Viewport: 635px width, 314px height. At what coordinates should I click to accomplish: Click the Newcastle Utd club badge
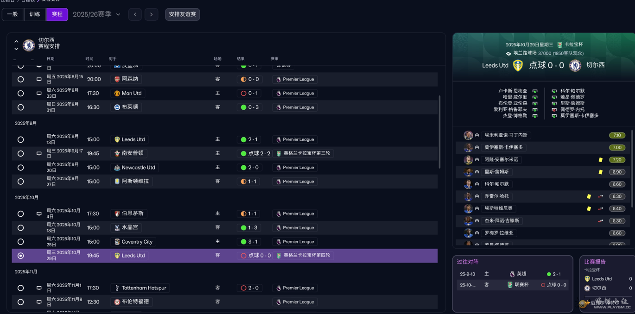117,168
